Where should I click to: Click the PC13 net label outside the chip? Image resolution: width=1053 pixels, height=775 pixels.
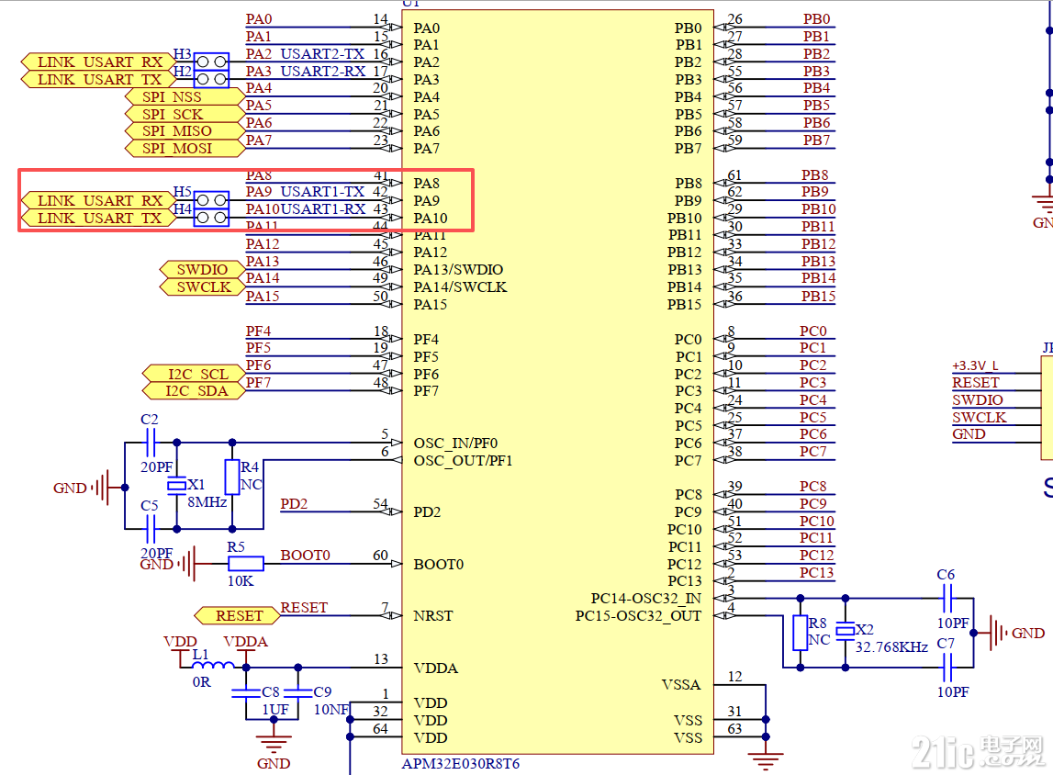pos(816,573)
